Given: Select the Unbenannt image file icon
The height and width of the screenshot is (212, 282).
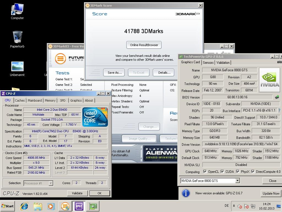Looking at the screenshot, I should tap(17, 68).
